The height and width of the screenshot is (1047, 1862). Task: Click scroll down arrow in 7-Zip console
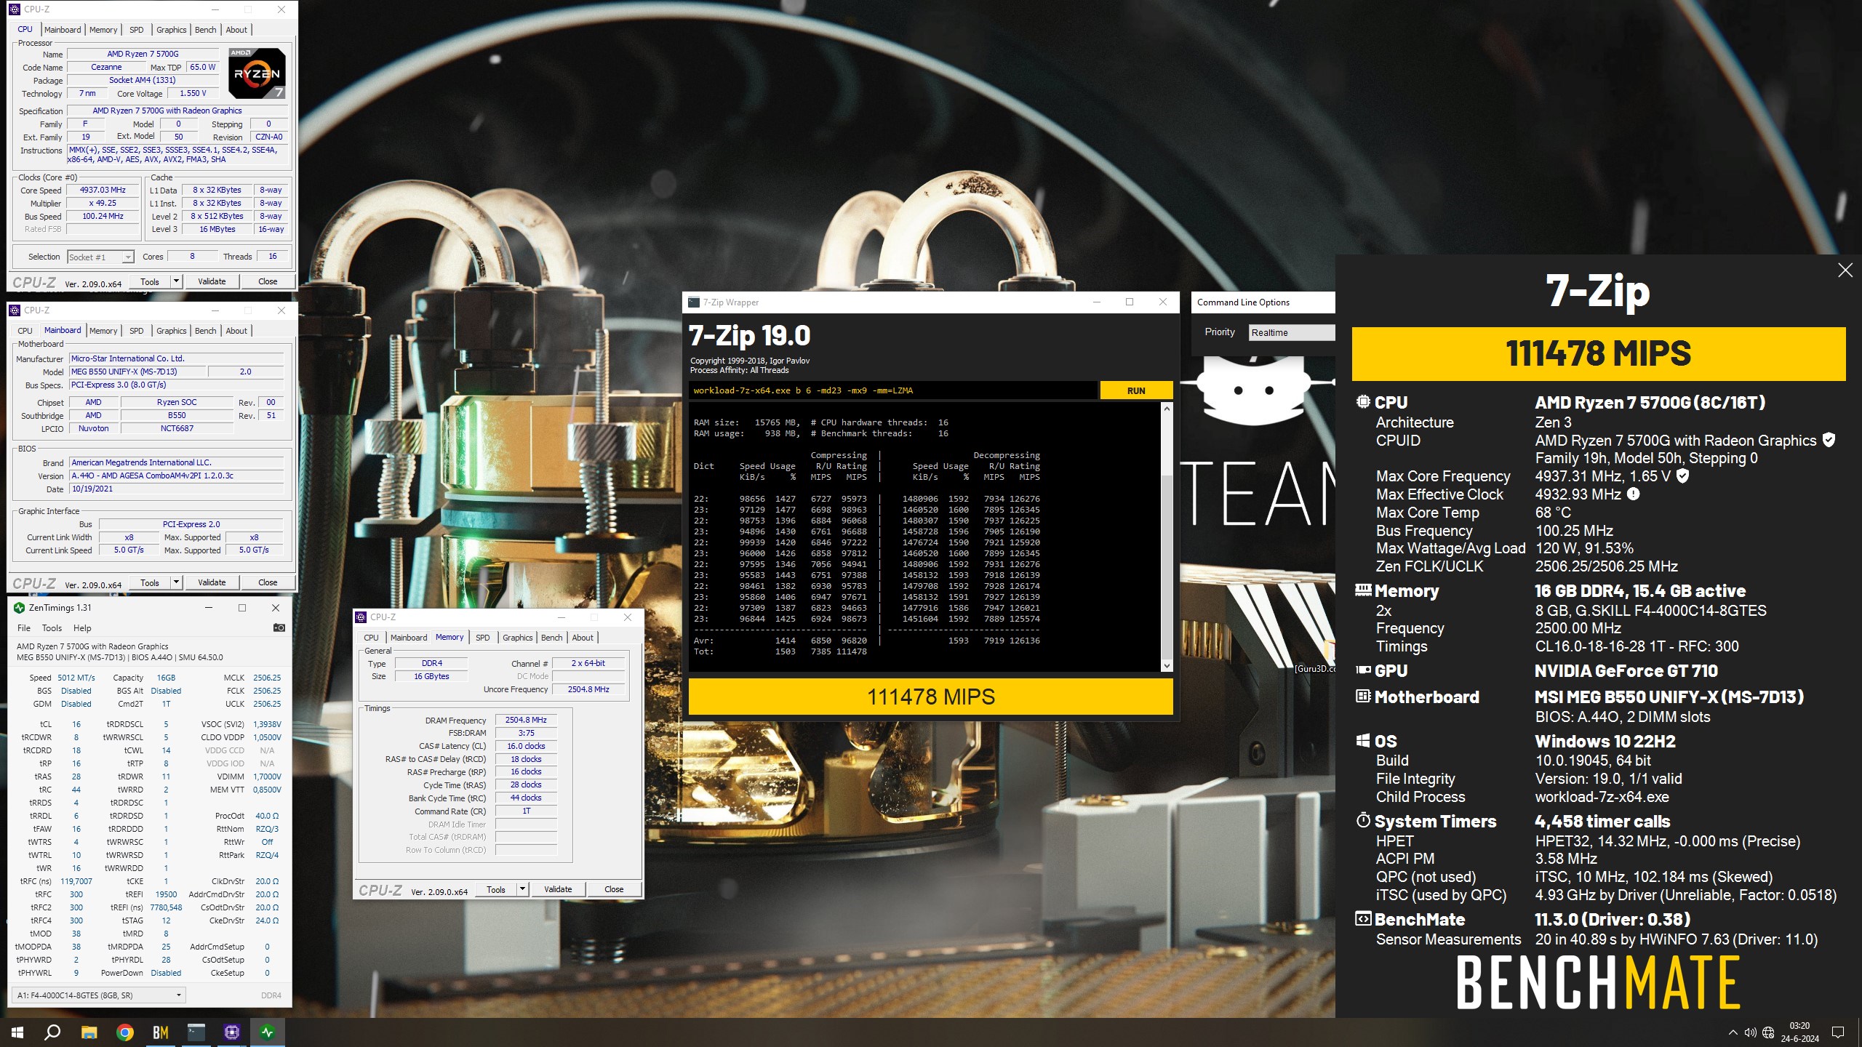pos(1167,666)
